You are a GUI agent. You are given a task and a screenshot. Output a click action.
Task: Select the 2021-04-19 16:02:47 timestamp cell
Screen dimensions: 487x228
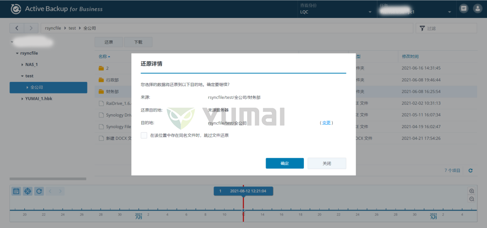(x=421, y=127)
